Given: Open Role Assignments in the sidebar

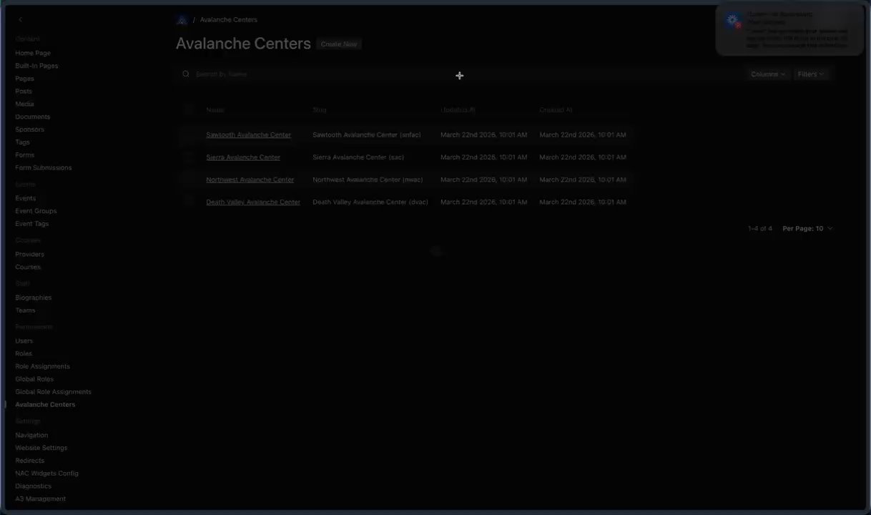Looking at the screenshot, I should coord(42,366).
